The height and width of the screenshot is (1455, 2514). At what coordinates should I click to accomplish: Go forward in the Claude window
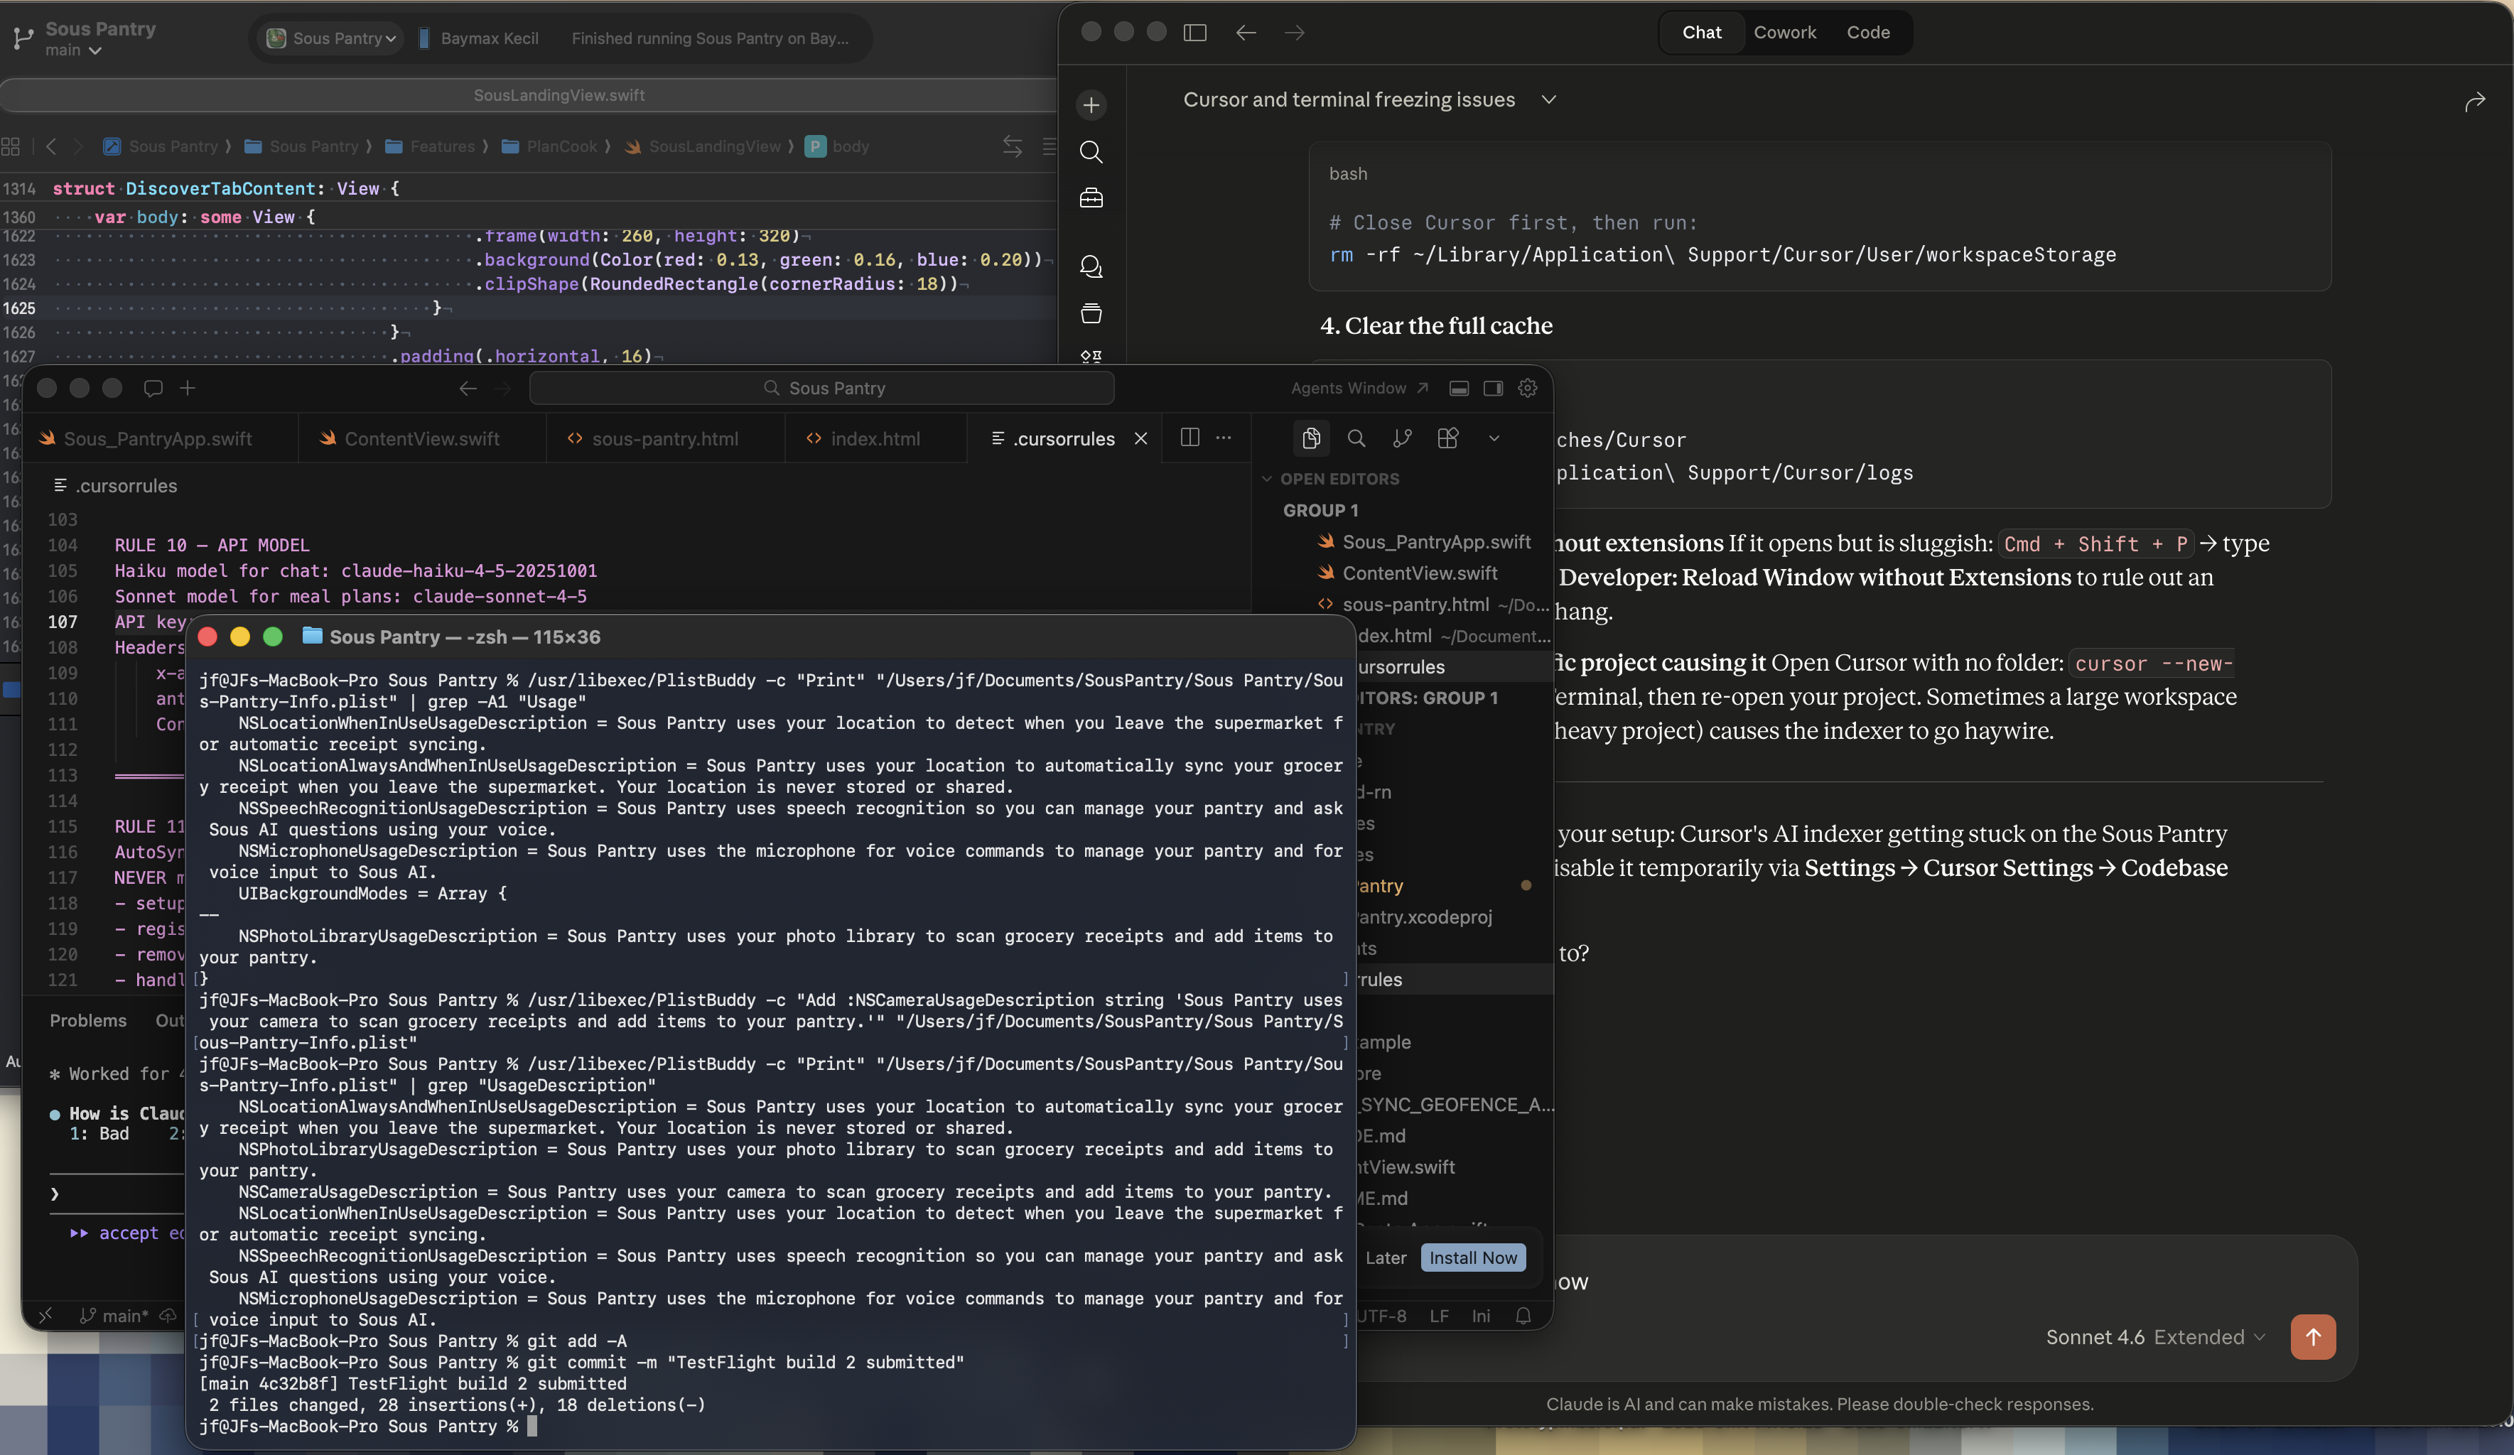(1295, 33)
